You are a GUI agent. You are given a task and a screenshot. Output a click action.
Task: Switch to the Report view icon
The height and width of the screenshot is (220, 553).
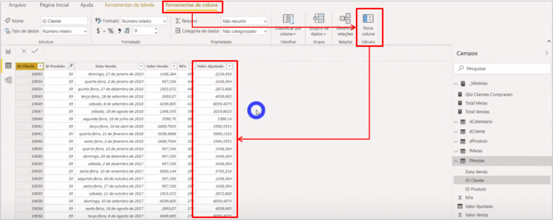(x=8, y=51)
